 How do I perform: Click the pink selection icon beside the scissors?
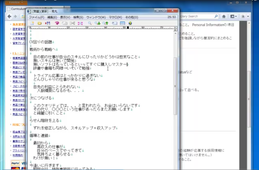point(80,23)
